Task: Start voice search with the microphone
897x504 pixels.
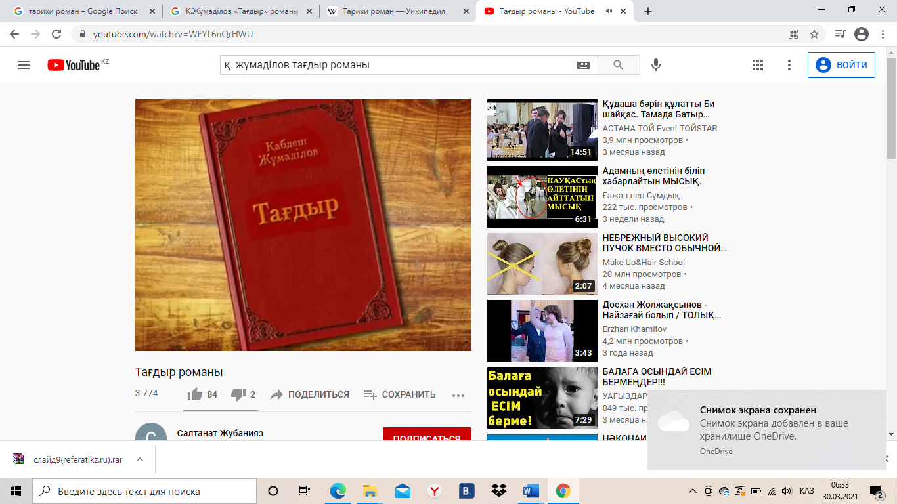Action: coord(655,65)
